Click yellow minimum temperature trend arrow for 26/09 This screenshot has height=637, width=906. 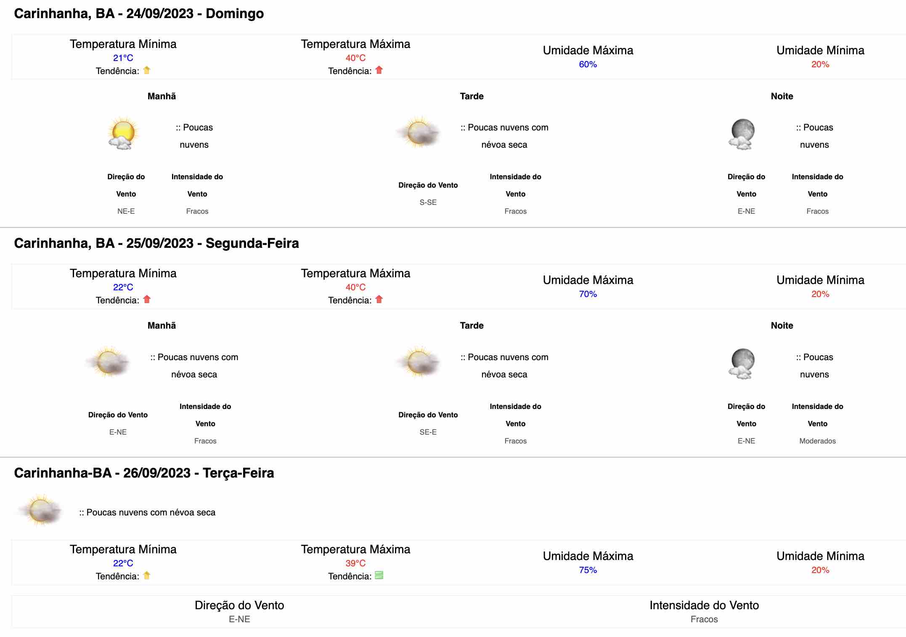tap(147, 575)
